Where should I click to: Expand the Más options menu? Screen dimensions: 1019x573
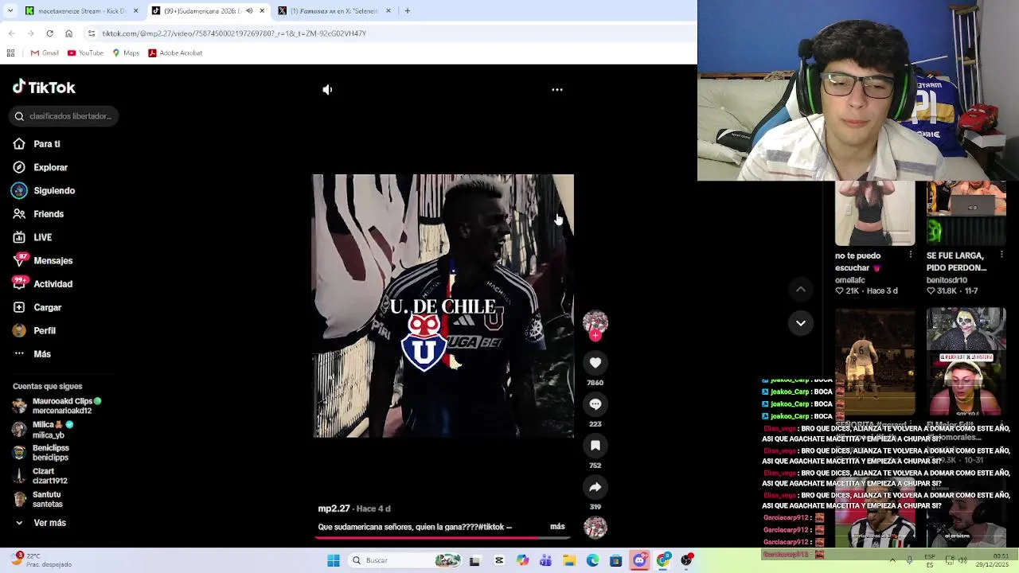(32, 354)
